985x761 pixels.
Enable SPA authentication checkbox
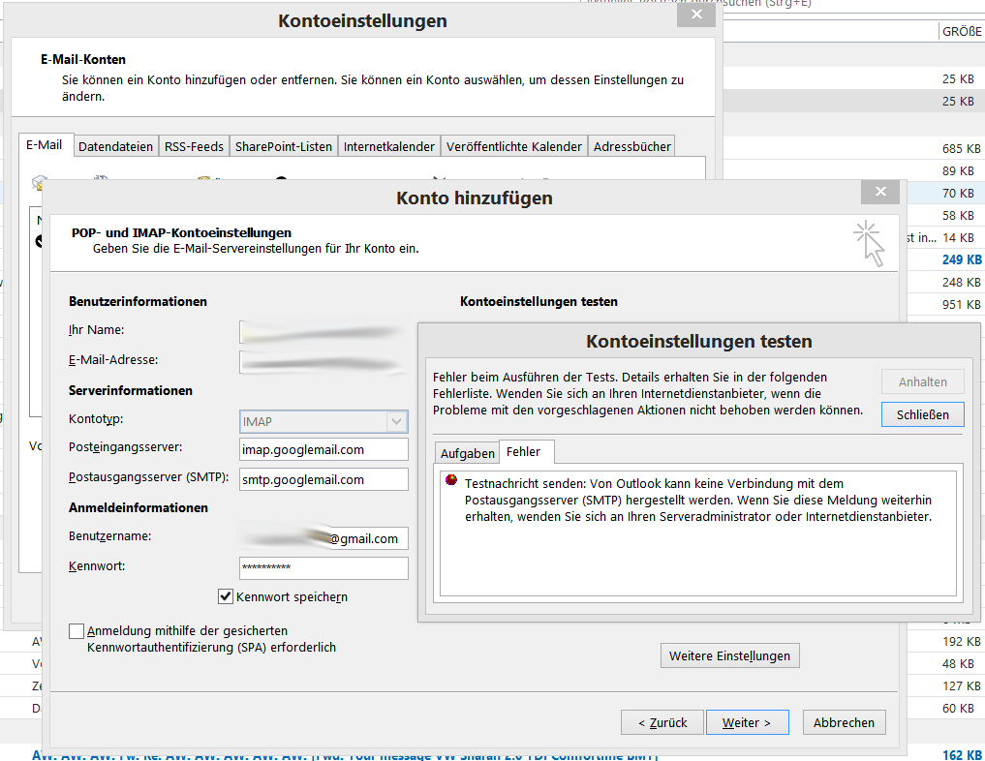[76, 631]
